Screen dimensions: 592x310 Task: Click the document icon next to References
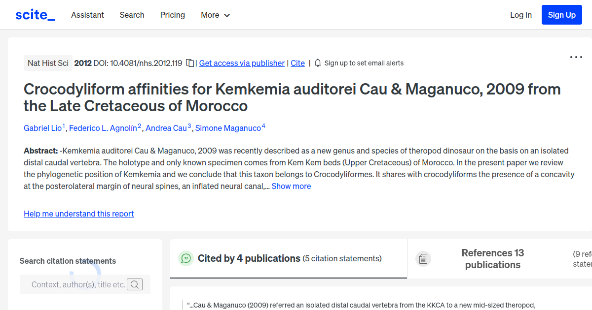coord(423,258)
